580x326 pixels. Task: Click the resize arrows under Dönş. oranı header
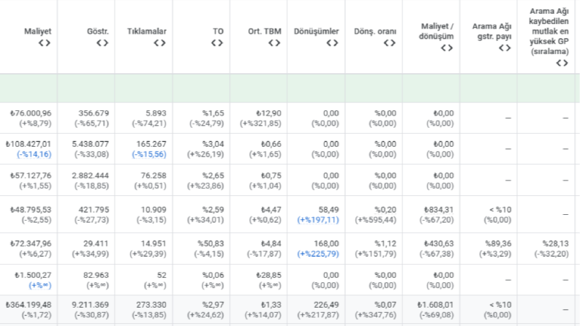(x=390, y=43)
